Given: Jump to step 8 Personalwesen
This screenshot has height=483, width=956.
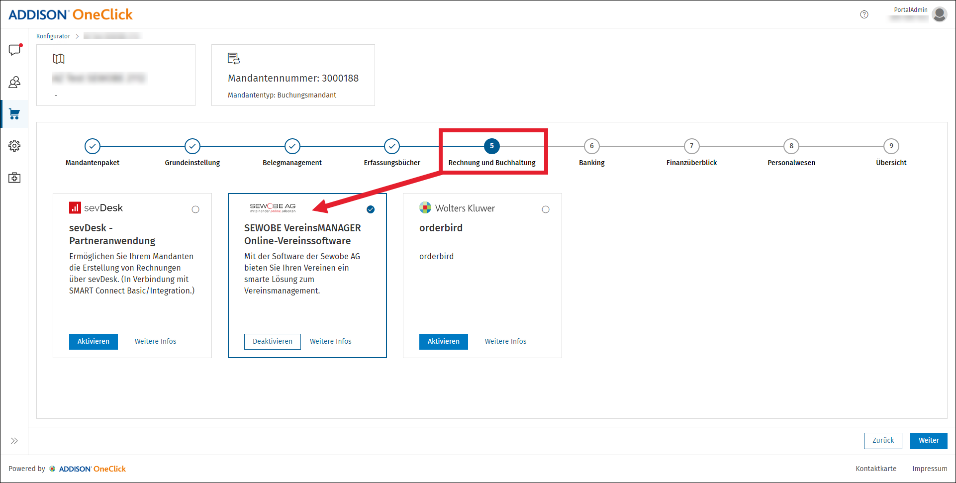Looking at the screenshot, I should coord(791,146).
